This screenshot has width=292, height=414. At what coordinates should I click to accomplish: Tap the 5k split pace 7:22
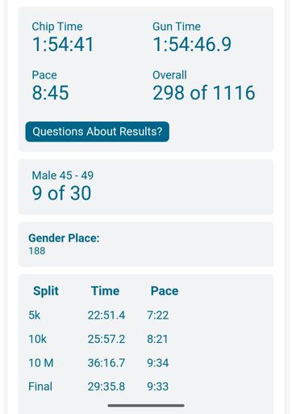[158, 315]
